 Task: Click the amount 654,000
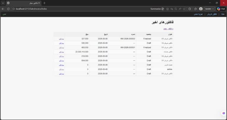(x=85, y=60)
